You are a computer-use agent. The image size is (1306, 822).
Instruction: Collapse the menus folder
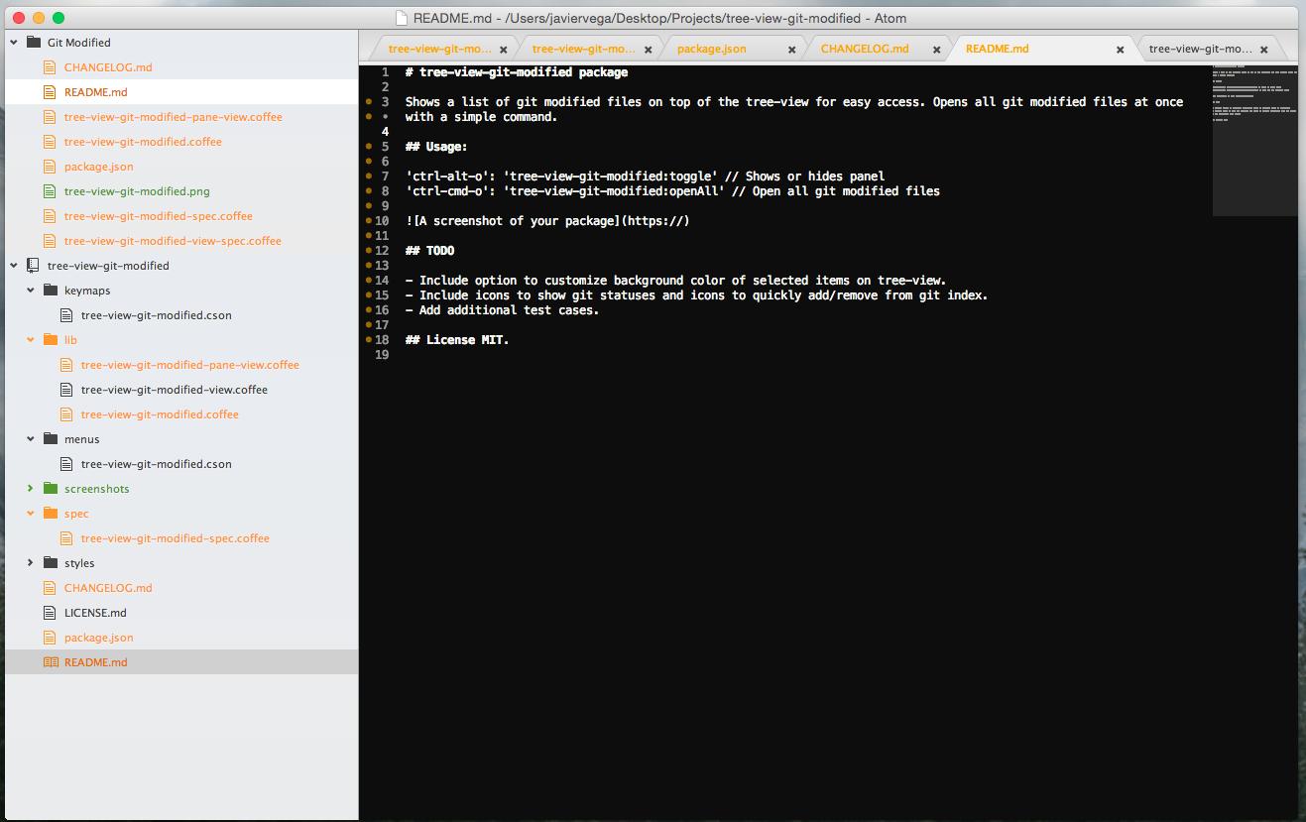pos(31,439)
